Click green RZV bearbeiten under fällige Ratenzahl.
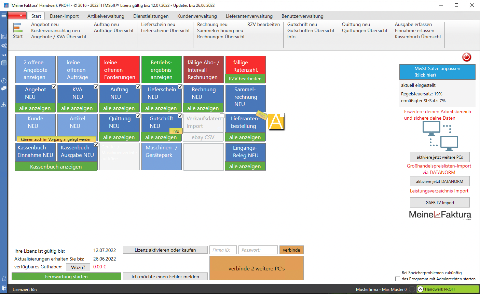 click(x=245, y=79)
